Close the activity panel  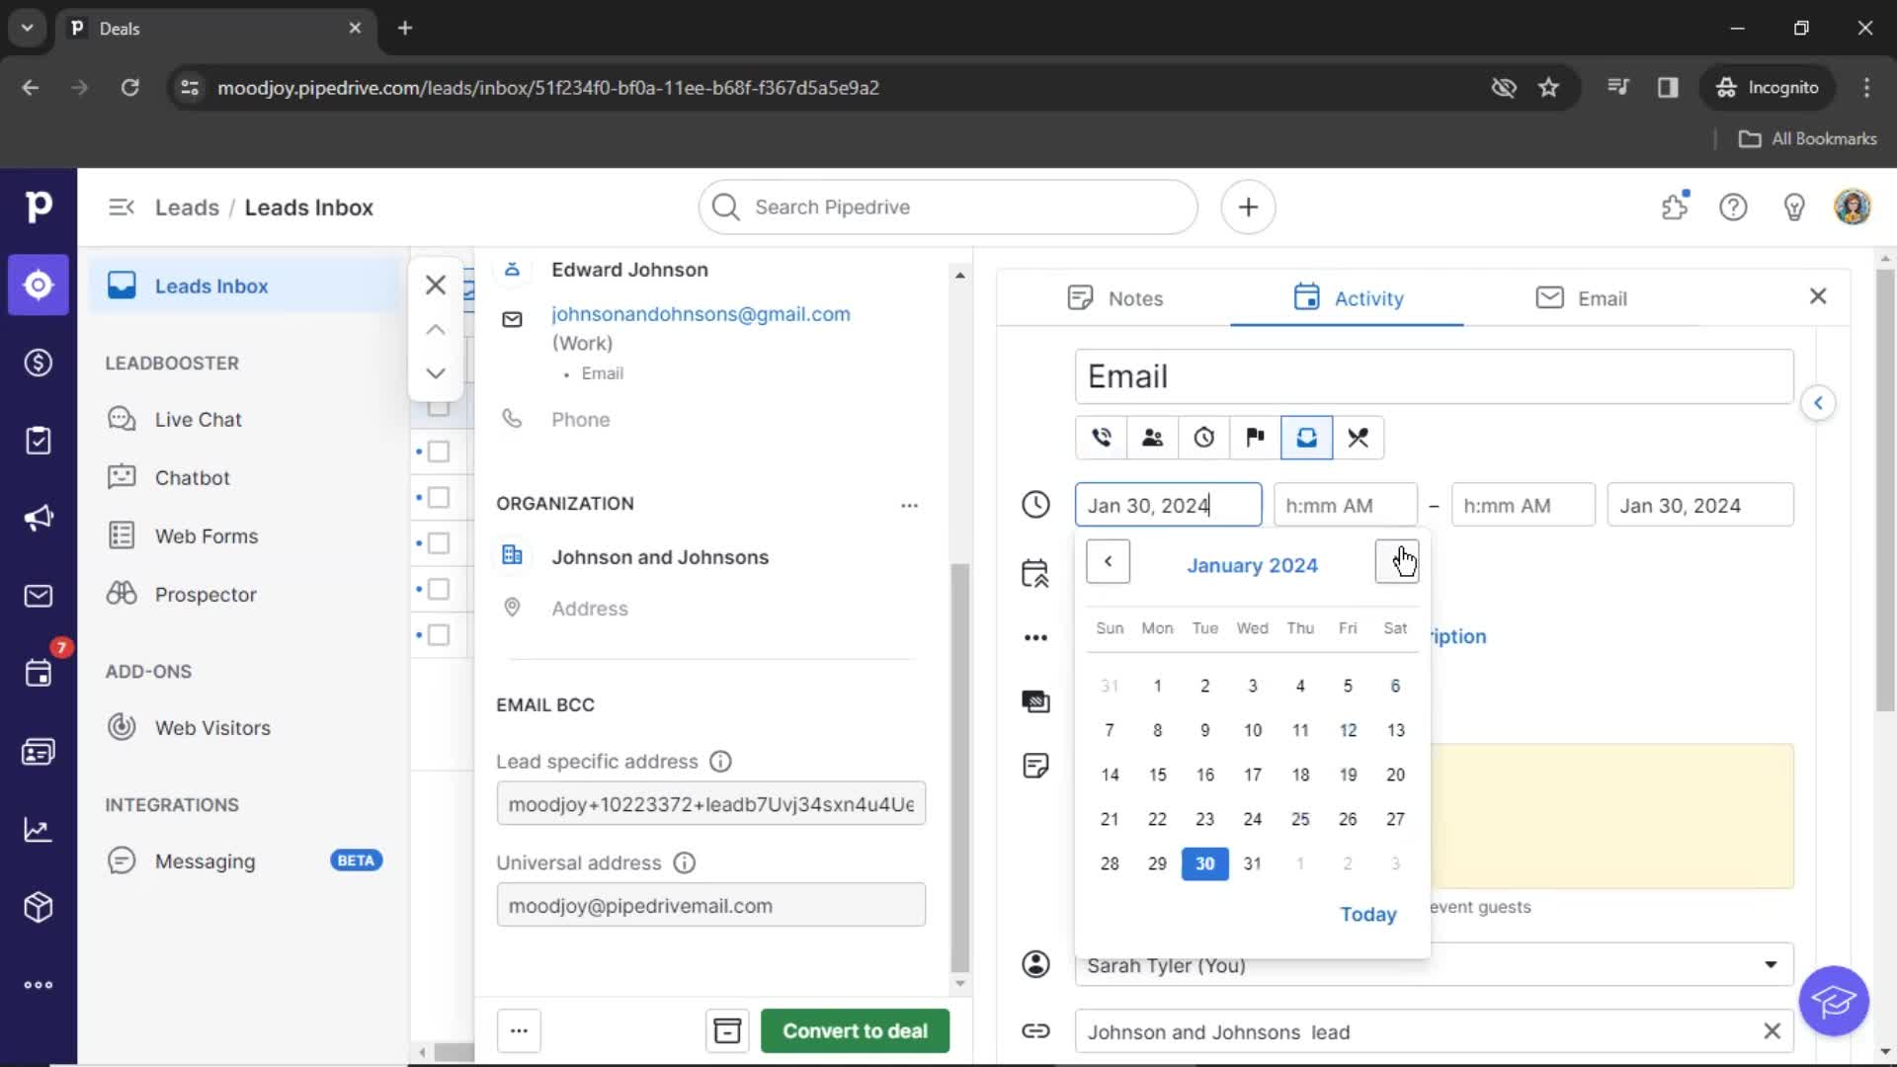1818,296
